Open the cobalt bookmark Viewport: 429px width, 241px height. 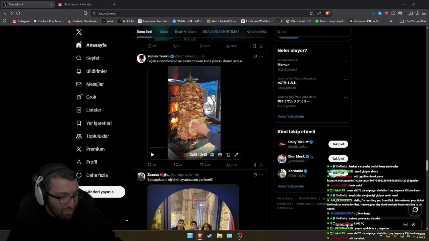coord(108,21)
